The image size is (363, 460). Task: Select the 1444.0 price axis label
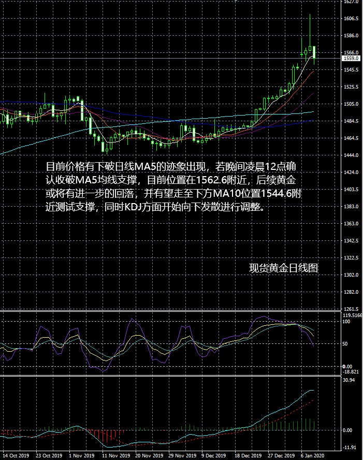(351, 155)
